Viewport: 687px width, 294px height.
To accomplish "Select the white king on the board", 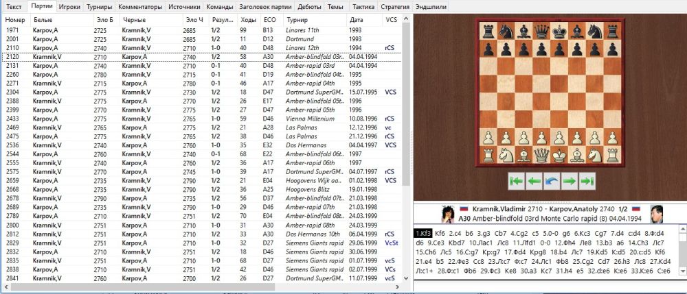I will coord(560,155).
